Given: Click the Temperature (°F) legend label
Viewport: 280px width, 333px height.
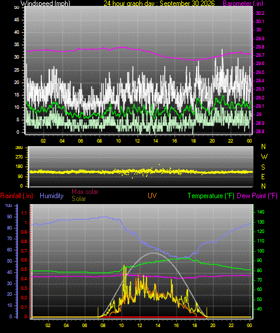Looking at the screenshot, I should pyautogui.click(x=211, y=196).
